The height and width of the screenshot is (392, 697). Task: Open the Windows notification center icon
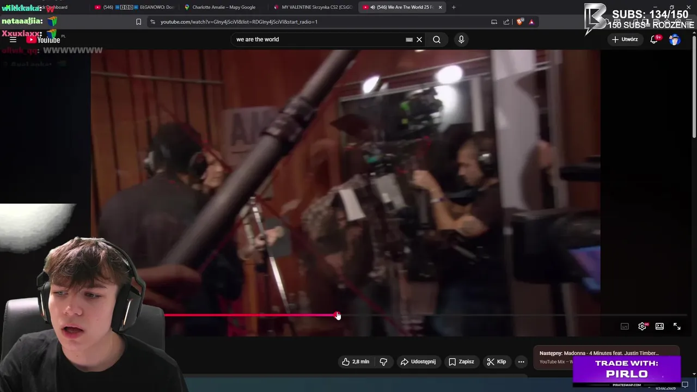(x=685, y=385)
